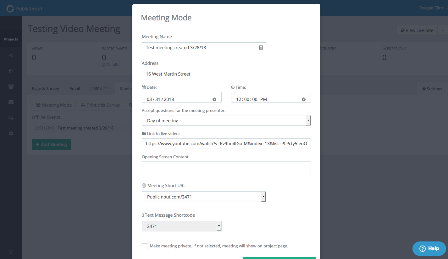This screenshot has height=259, width=448.
Task: Click the envelope icon in the sidebar
Action: coord(11,102)
